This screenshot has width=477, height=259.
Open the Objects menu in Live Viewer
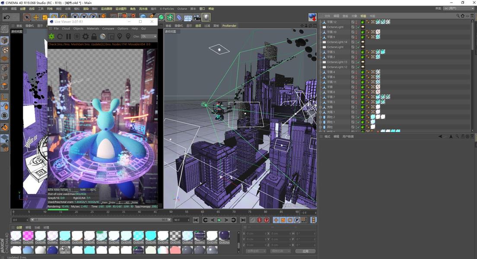[x=78, y=28]
